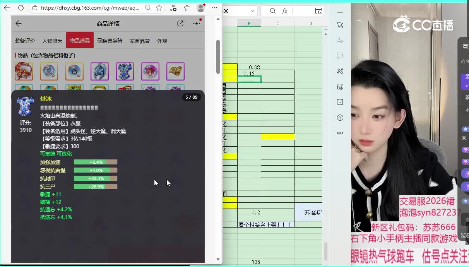Click the 焚冰 armor icon in the tooltip
469x267 pixels.
(26, 106)
